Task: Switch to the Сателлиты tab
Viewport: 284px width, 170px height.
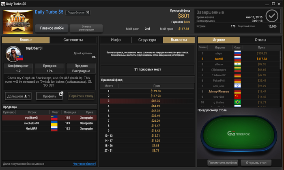Action: pos(73,40)
